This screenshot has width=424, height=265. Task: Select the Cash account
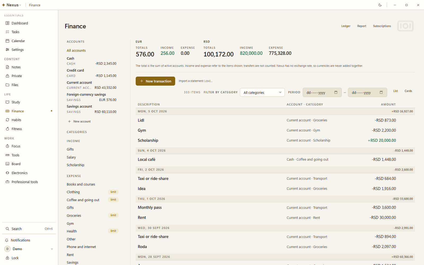click(x=91, y=61)
